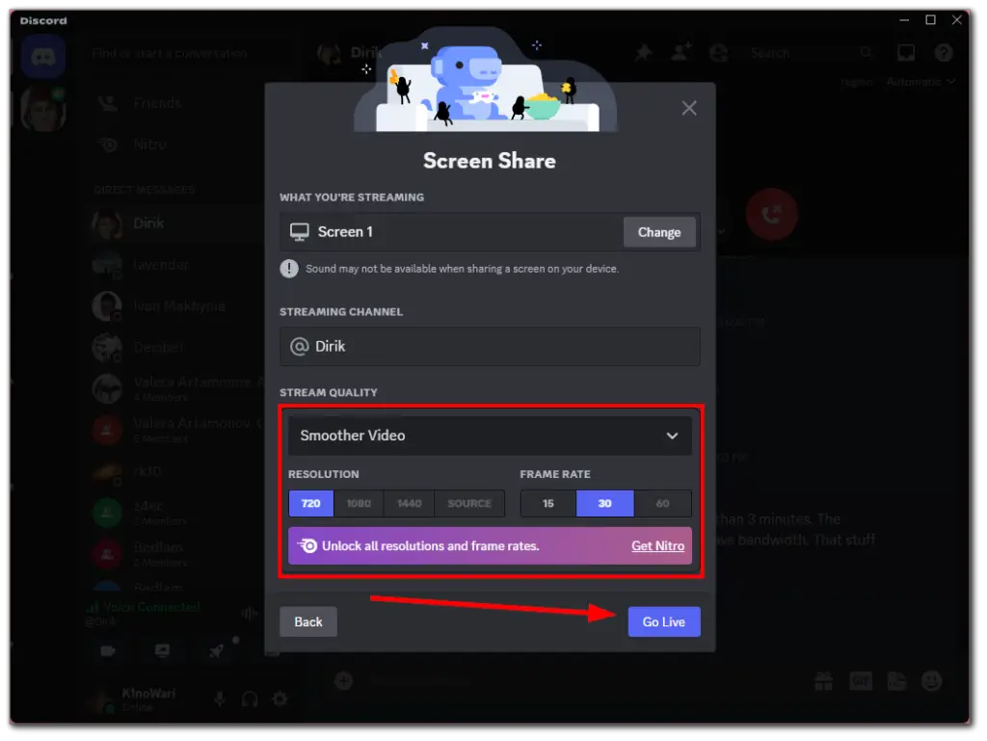Deafen with the headphones icon
The width and height of the screenshot is (987, 741).
click(250, 700)
